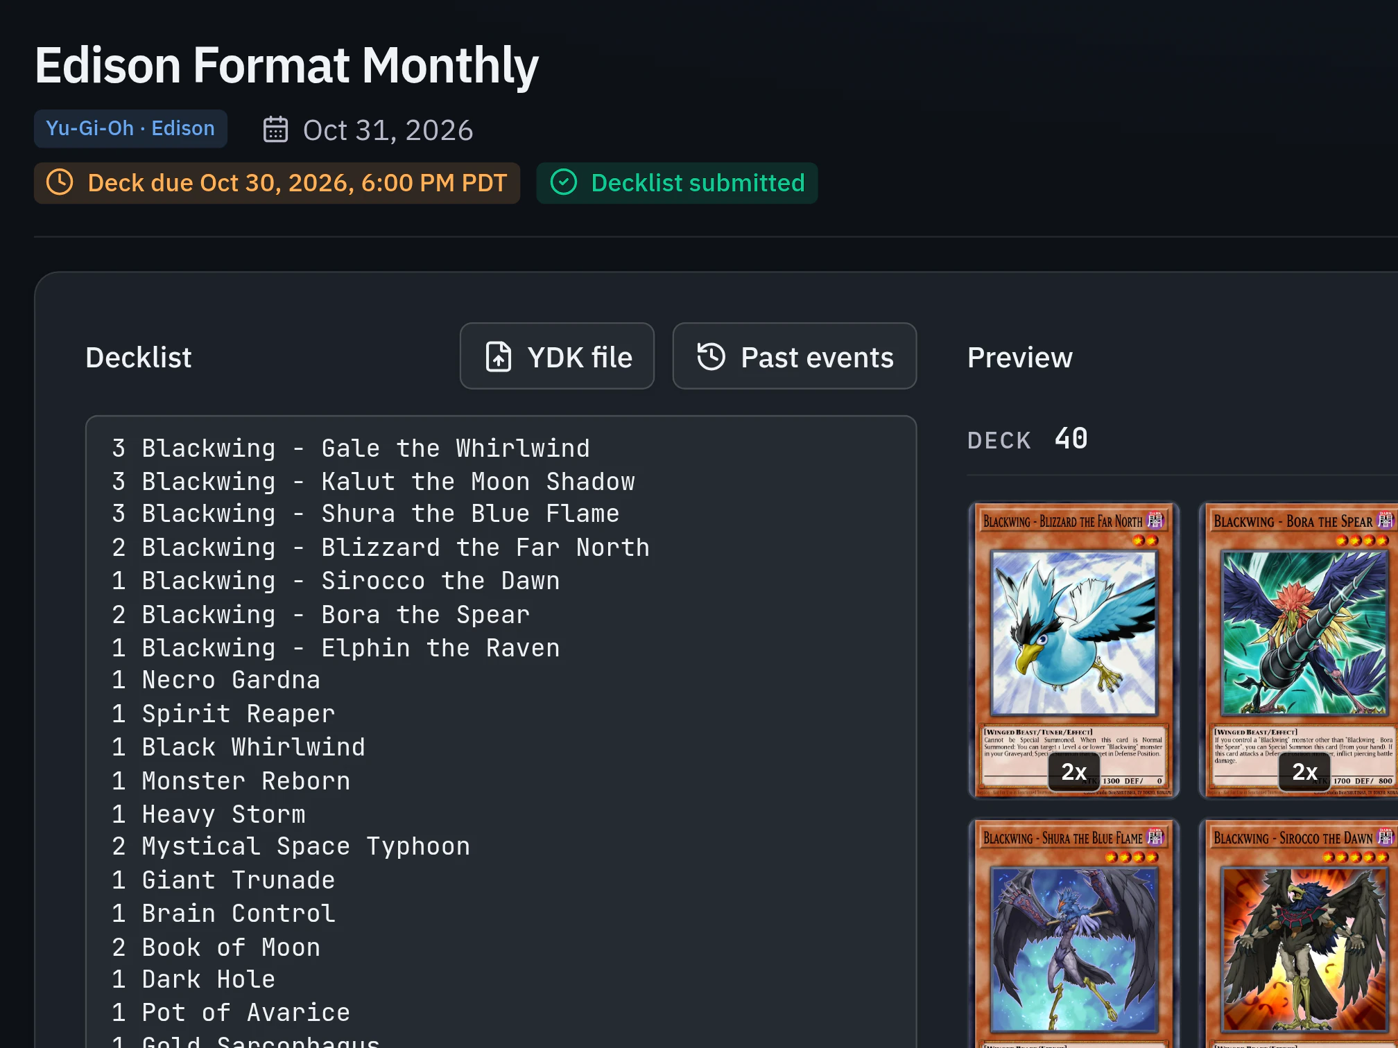
Task: Click the DECK 40 card count
Action: coord(1028,439)
